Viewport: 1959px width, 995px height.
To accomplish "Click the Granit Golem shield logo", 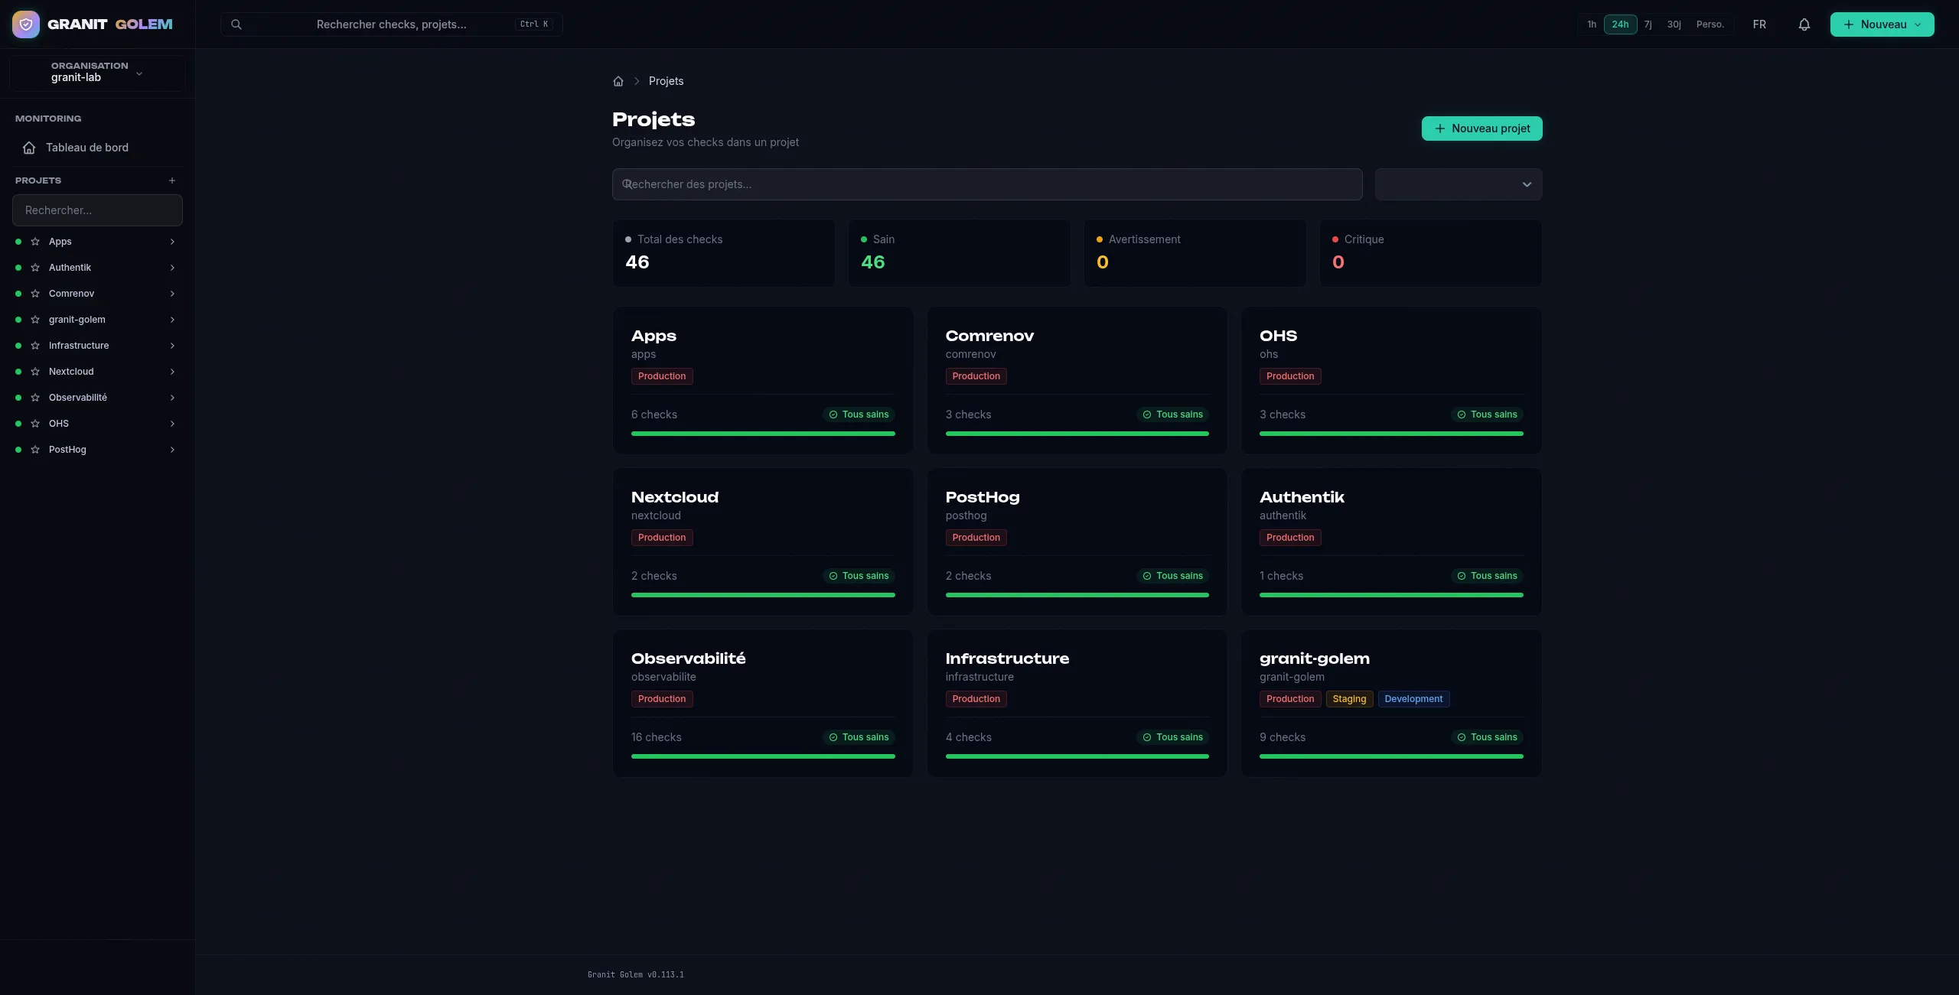I will pyautogui.click(x=26, y=24).
